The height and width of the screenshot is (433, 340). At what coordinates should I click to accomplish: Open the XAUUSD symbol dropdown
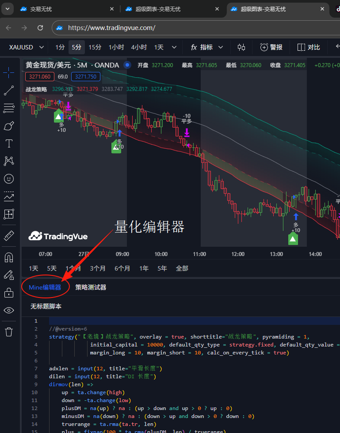(26, 47)
